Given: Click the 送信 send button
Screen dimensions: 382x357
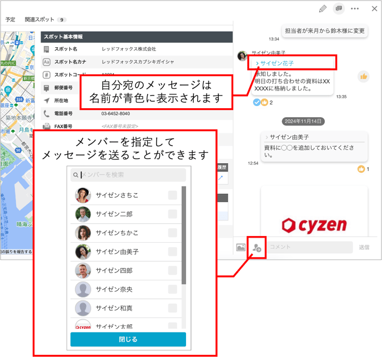Looking at the screenshot, I should (x=364, y=247).
